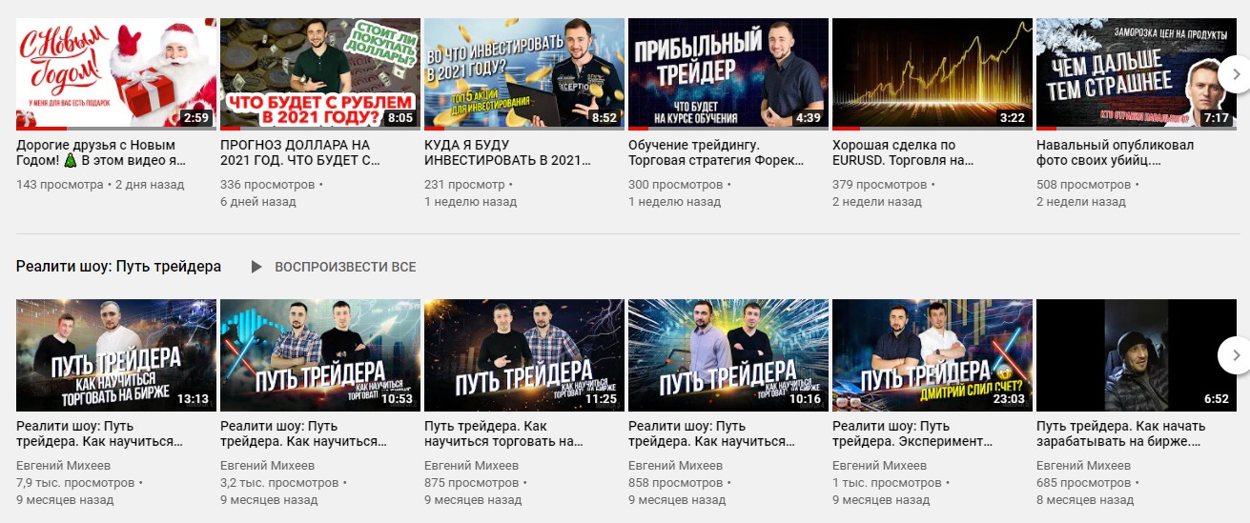Open title Навальный опубликовал фото

coord(1115,153)
